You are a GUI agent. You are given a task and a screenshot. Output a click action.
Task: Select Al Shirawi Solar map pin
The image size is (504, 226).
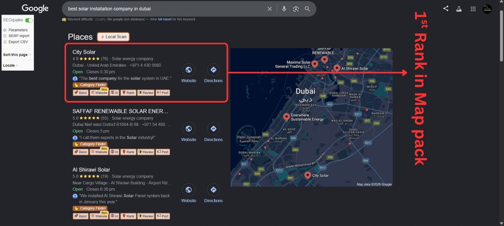pyautogui.click(x=337, y=68)
